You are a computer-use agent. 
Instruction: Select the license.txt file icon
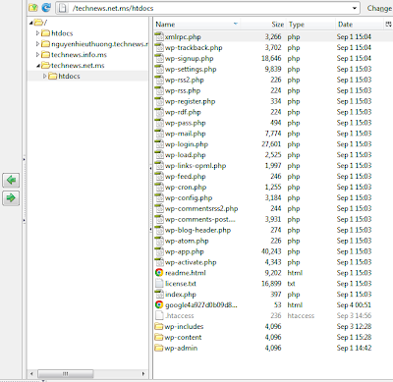tap(159, 284)
